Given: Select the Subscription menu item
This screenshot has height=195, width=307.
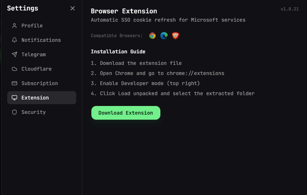Looking at the screenshot, I should (42, 83).
